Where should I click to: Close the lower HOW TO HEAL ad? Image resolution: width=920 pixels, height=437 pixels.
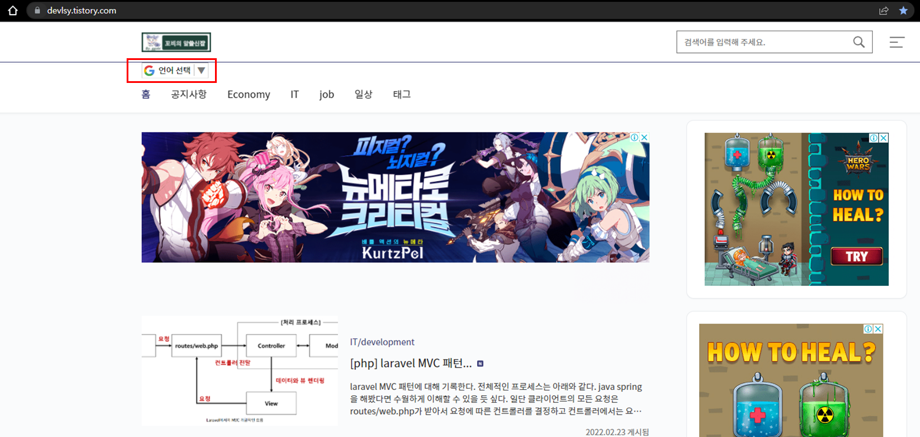(x=878, y=329)
